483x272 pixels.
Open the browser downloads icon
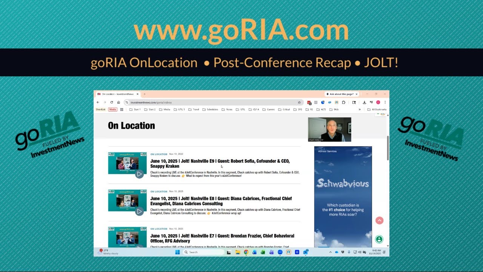365,102
